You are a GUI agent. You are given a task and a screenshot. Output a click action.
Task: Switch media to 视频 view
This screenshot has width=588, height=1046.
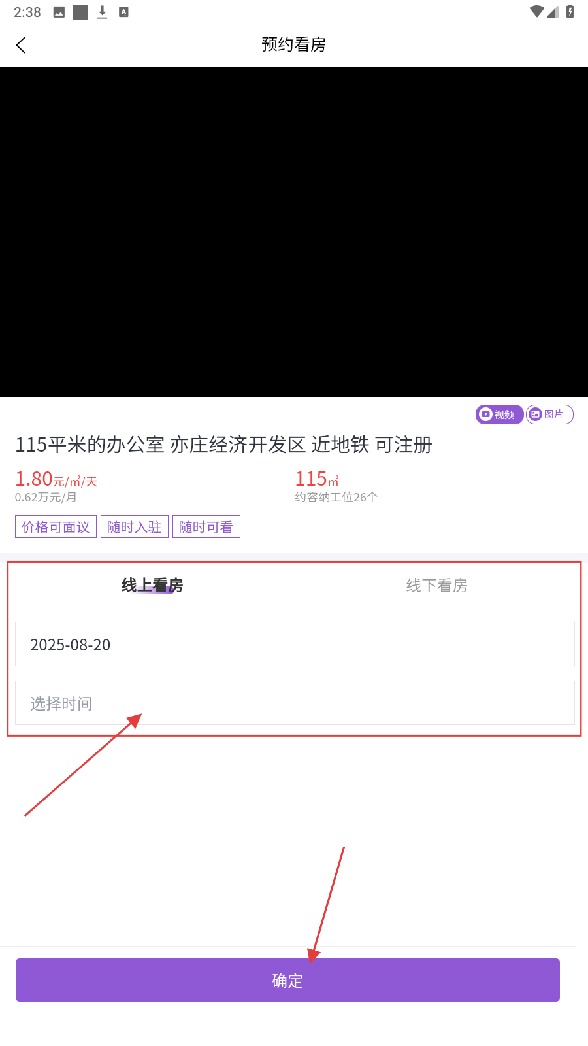pos(499,414)
